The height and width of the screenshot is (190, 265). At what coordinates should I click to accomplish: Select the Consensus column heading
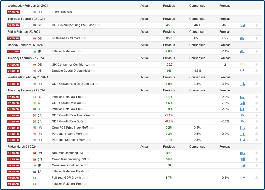click(197, 6)
